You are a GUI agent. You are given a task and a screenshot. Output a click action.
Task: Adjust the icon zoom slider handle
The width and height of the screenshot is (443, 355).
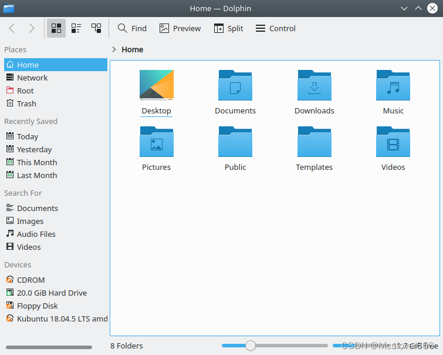pos(251,346)
